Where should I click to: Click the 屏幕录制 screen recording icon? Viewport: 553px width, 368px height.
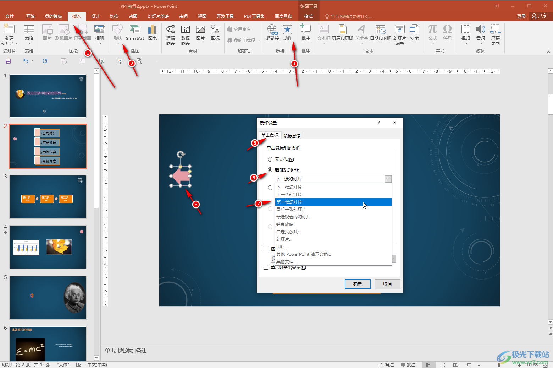point(496,35)
